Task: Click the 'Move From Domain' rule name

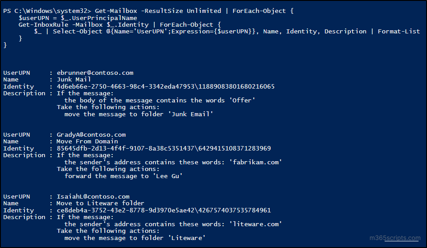Action: coord(87,142)
